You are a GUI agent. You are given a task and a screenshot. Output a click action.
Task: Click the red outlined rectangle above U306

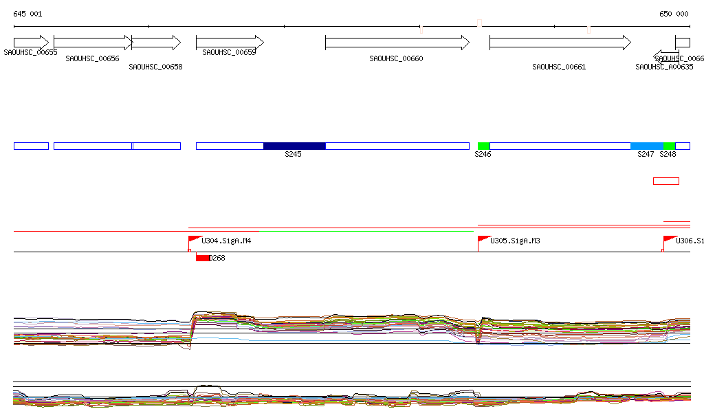(x=665, y=181)
